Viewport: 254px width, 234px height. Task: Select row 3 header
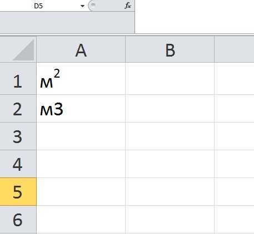(x=18, y=136)
